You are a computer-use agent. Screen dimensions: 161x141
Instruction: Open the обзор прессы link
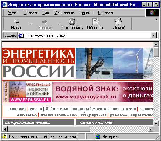[93, 114]
